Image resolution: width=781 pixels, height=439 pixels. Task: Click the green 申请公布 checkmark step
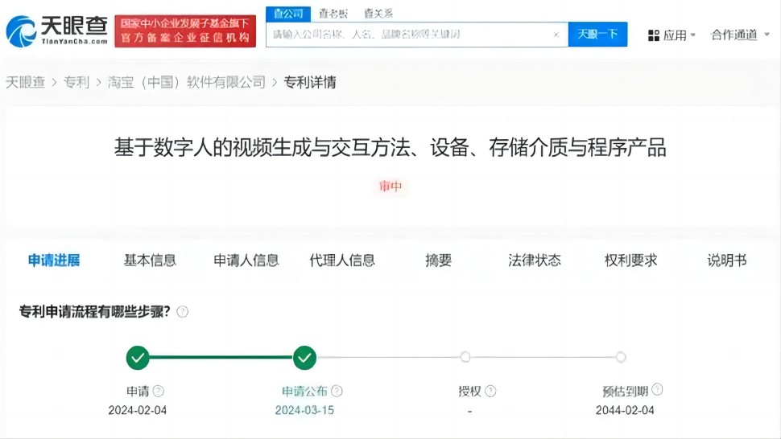304,358
